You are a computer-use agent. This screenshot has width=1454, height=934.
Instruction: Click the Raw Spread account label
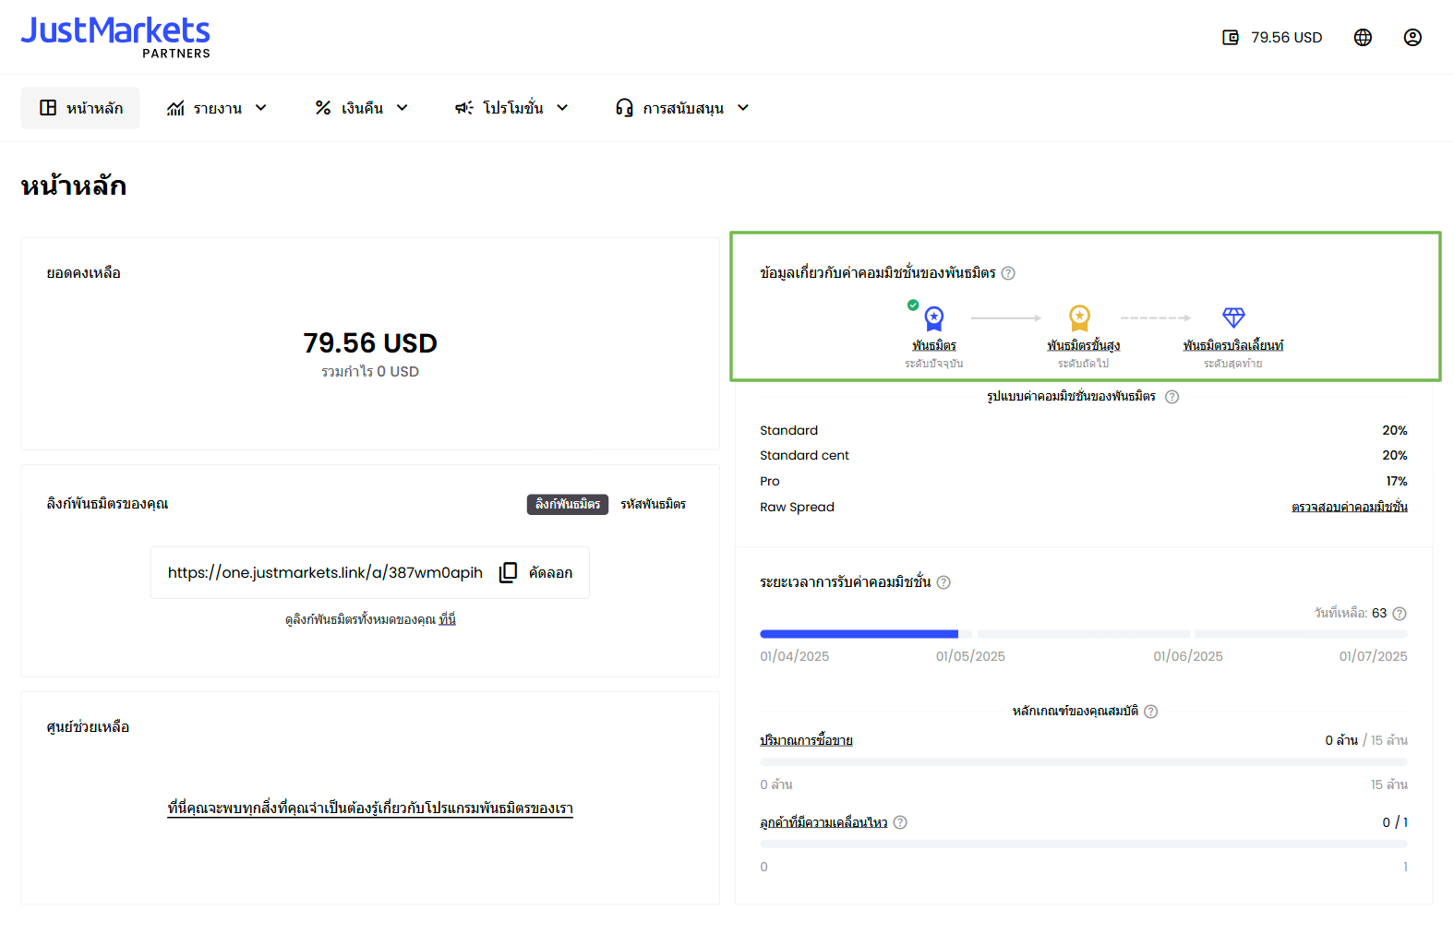pyautogui.click(x=797, y=508)
